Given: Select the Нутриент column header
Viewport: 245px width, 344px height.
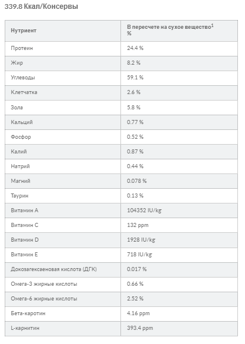Looking at the screenshot, I should 24,31.
